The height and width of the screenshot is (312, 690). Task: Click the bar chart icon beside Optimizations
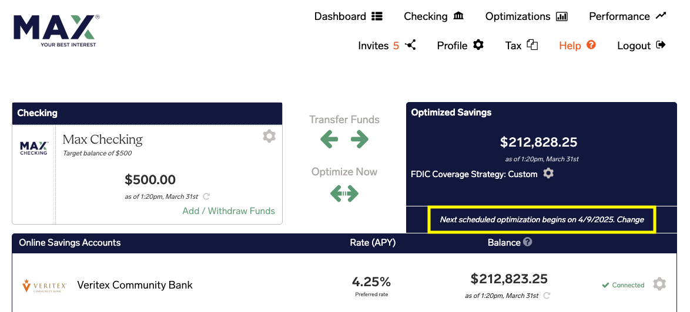point(562,16)
